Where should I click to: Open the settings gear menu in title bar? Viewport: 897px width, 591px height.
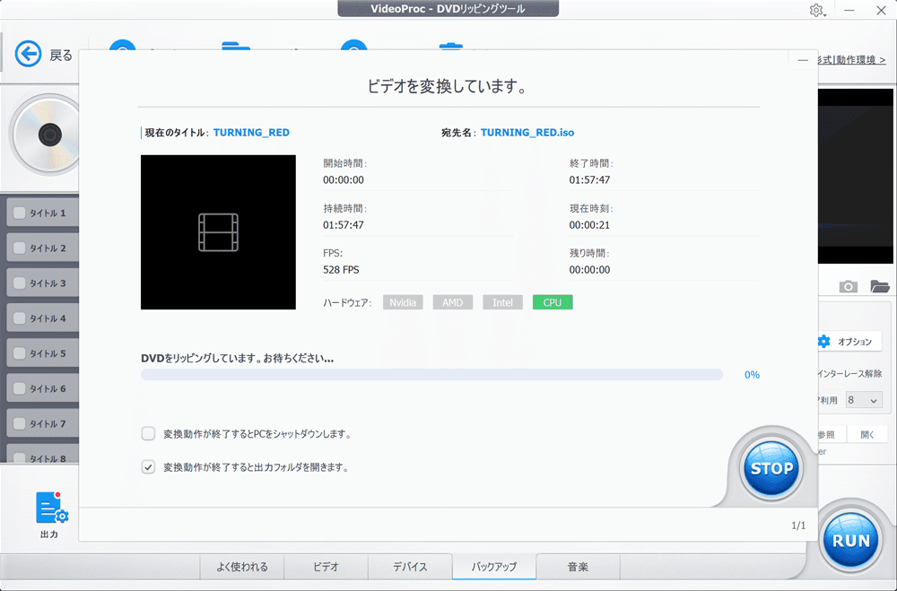coord(816,11)
